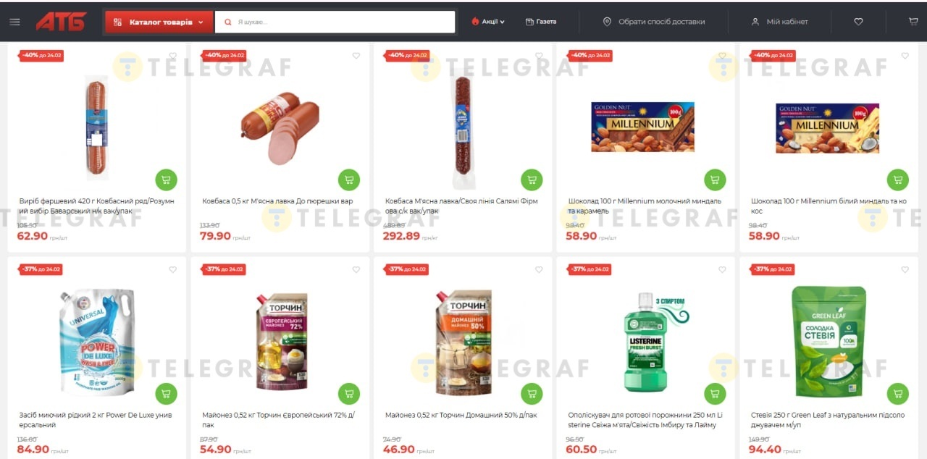Expand the Акції dropdown menu

[x=488, y=22]
